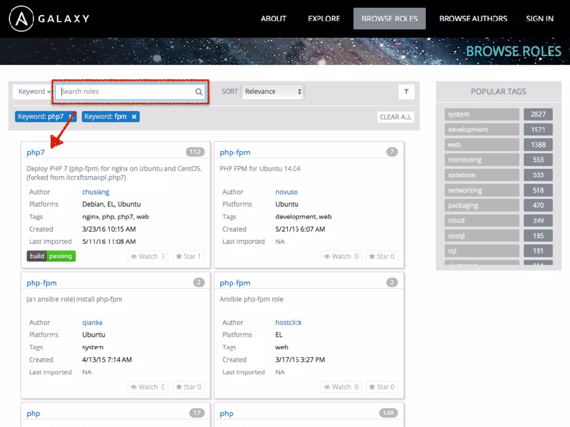The width and height of the screenshot is (570, 427).
Task: Star the php7 role by chusiang
Action: point(188,256)
